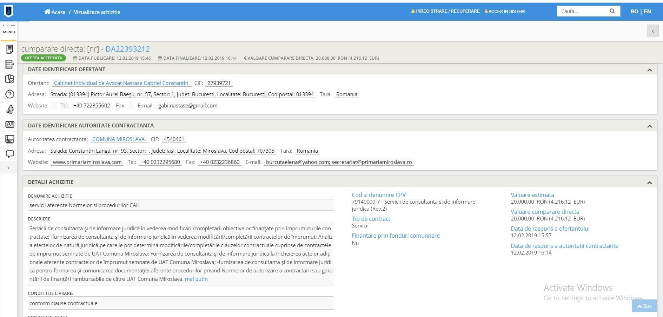
Task: Collapse Date Identificare Ofertant section
Action: (x=649, y=70)
